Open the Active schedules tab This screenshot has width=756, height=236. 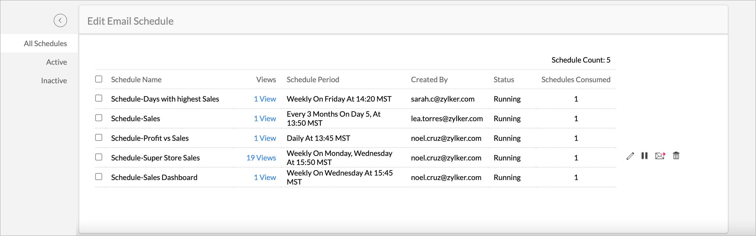[x=56, y=62]
